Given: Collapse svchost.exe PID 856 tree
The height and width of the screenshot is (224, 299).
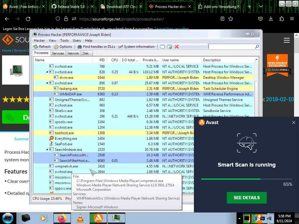Looking at the screenshot, I should [47, 83].
